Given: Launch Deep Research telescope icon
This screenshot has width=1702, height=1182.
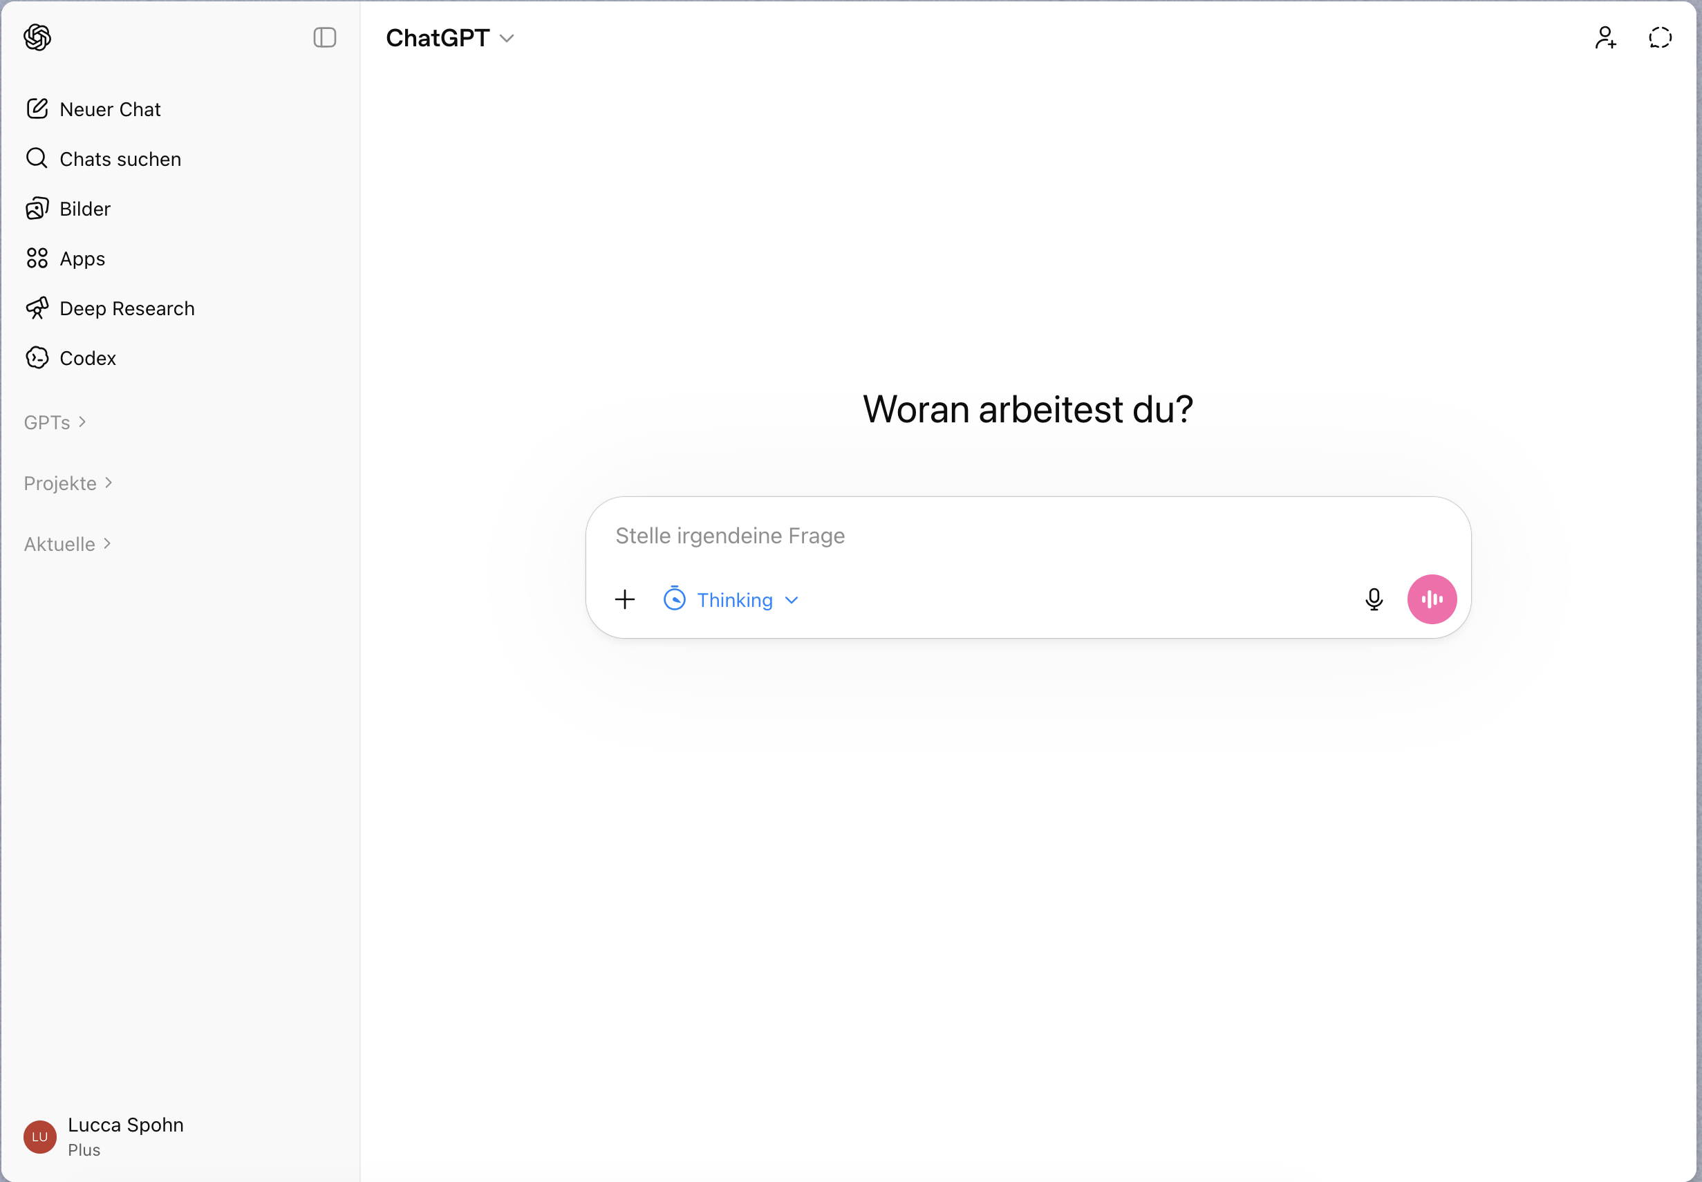Looking at the screenshot, I should 37,308.
